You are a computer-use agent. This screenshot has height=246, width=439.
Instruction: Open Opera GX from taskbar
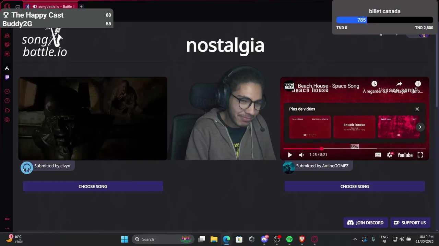[x=315, y=239]
